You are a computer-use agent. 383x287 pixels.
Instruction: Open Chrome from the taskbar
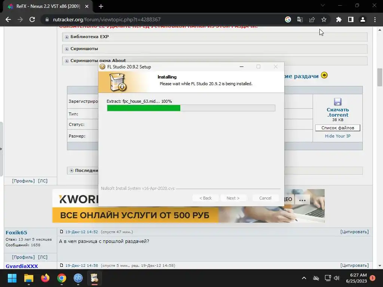click(x=62, y=278)
